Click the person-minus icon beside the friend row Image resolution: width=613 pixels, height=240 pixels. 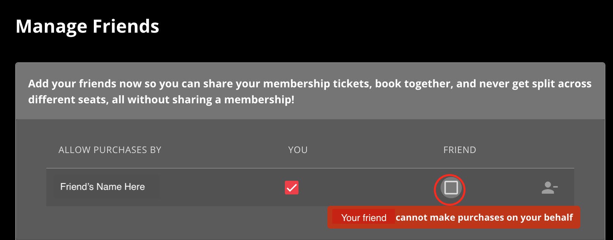[549, 187]
